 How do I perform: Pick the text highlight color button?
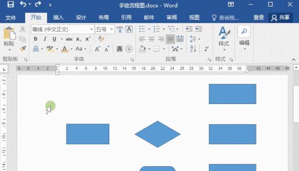(50, 49)
